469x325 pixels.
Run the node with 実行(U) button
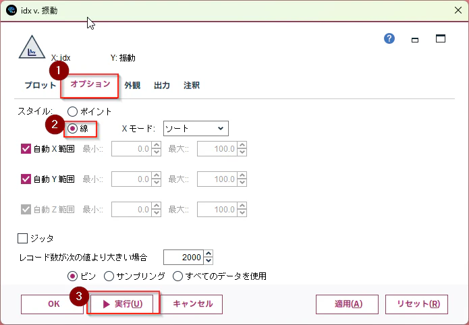123,304
